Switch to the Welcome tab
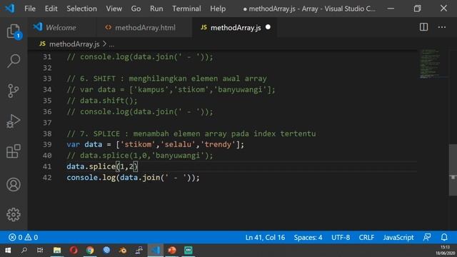The width and height of the screenshot is (457, 257). [62, 27]
